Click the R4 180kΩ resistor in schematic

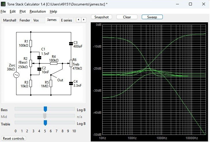point(54,64)
